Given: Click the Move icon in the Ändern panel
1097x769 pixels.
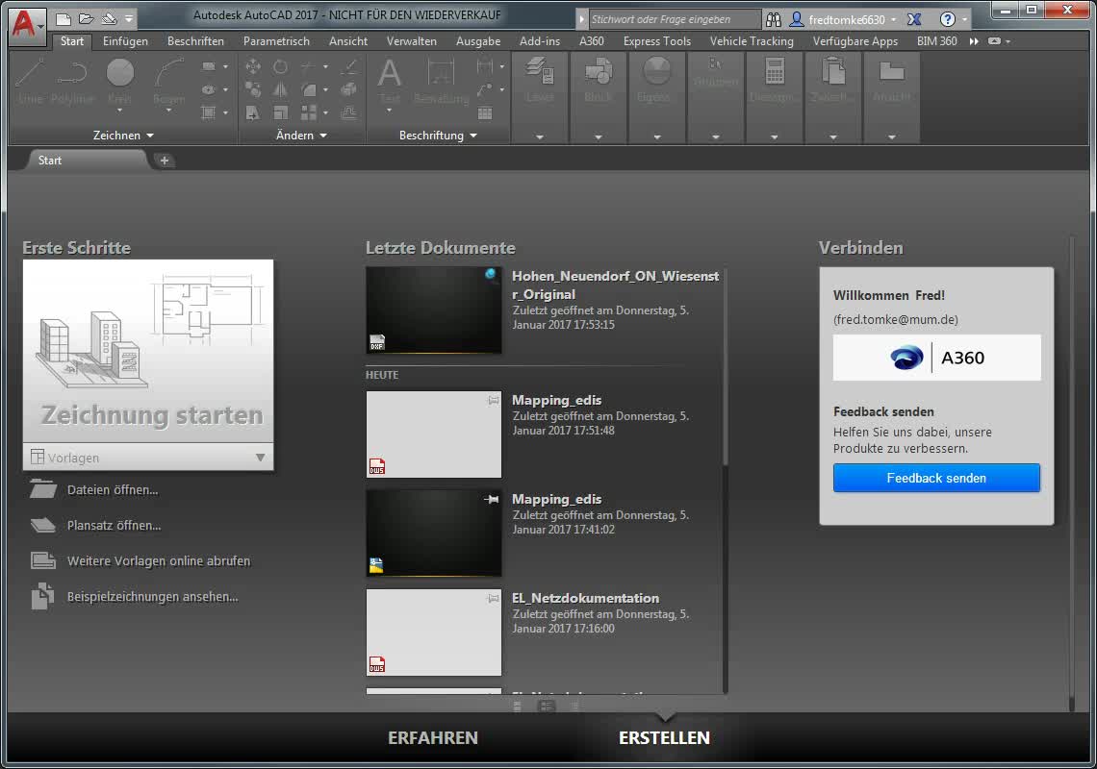Looking at the screenshot, I should point(252,67).
